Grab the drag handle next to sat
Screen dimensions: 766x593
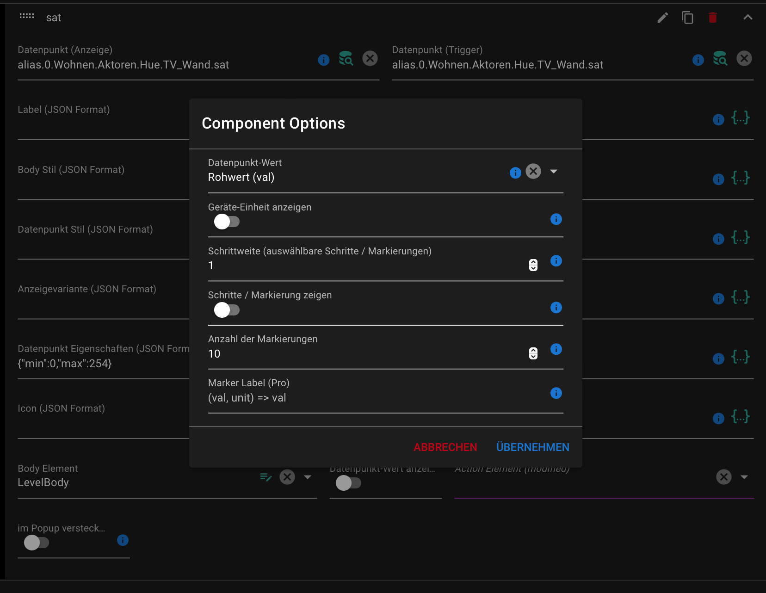click(27, 16)
